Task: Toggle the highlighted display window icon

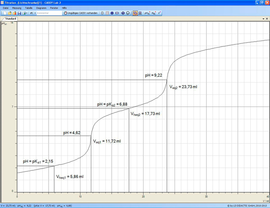Action: [x=135, y=13]
